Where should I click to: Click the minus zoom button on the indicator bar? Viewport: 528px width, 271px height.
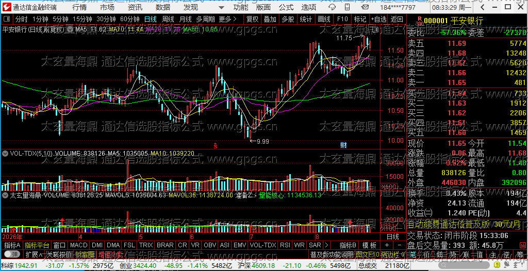[x=400, y=245]
